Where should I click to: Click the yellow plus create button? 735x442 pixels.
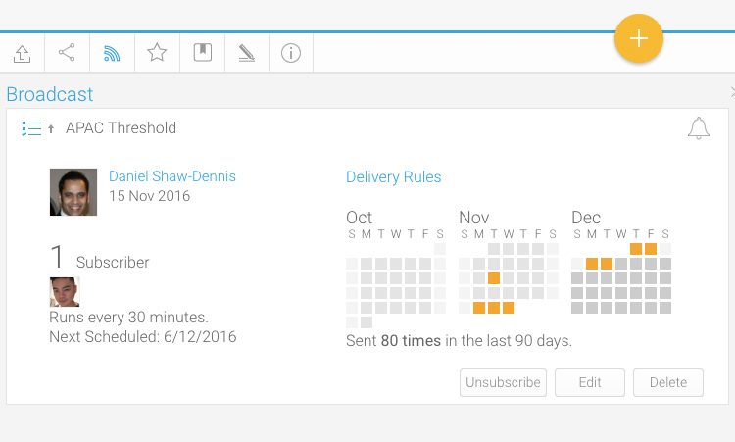pos(638,38)
